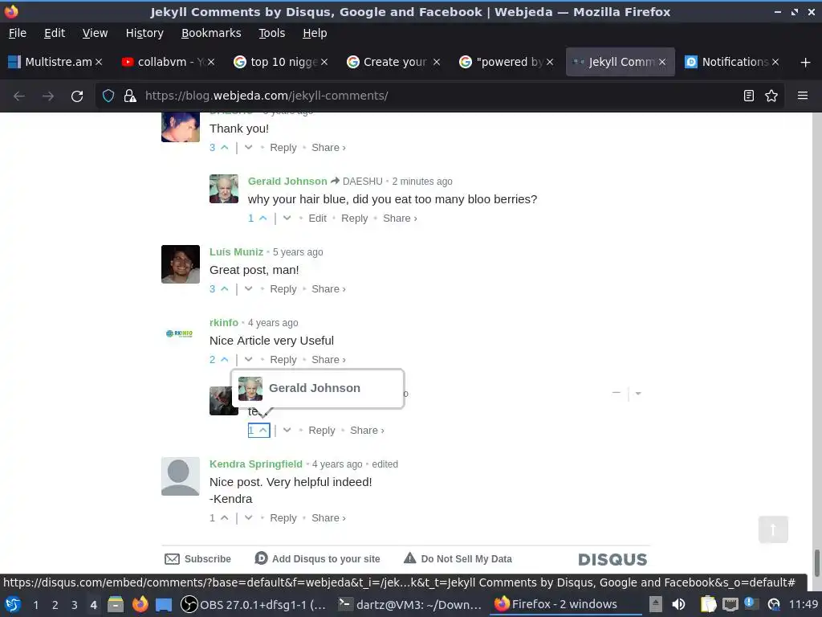Viewport: 822px width, 617px height.
Task: Launch Firefox from taskbar launcher icon
Action: point(140,604)
